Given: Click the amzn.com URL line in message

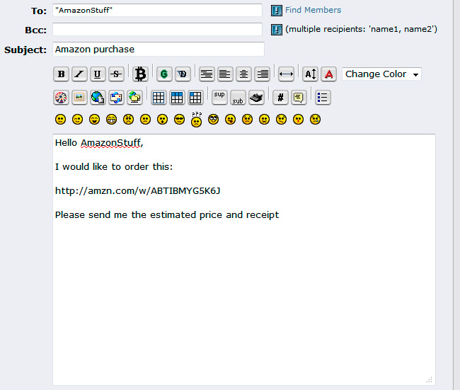Looking at the screenshot, I should coord(137,190).
